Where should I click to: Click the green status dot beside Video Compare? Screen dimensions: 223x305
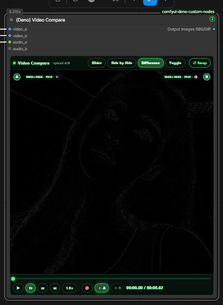(x=14, y=63)
